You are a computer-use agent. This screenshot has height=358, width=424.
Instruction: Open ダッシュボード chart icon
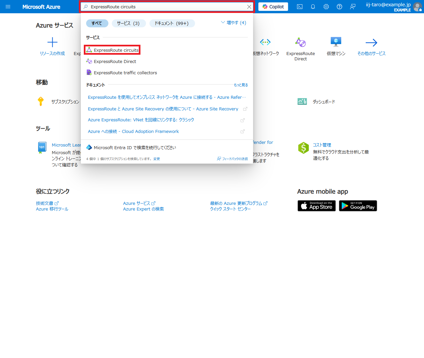coord(302,101)
